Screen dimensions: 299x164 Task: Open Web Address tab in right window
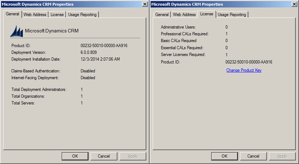click(184, 15)
